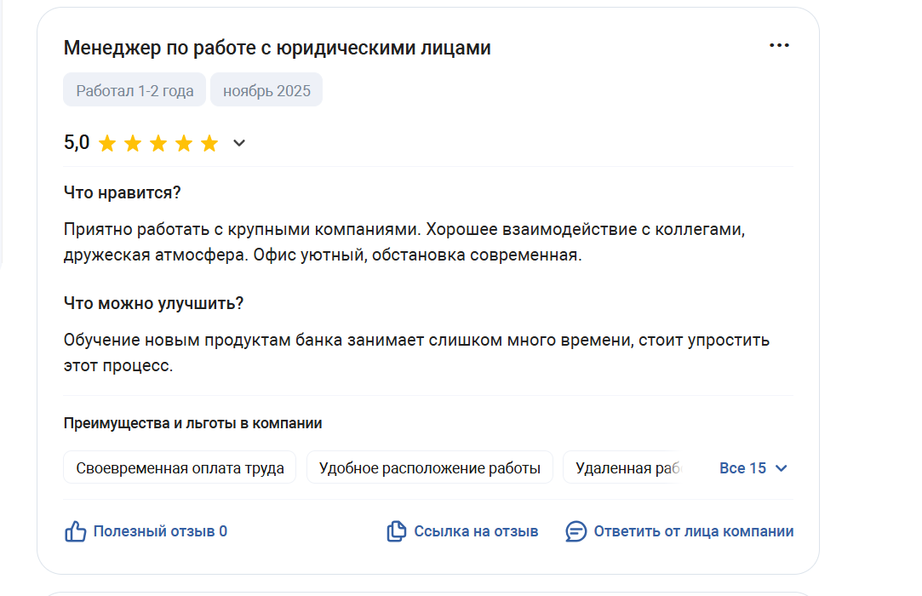Select 'Удобное расположение работы' benefit chip
The height and width of the screenshot is (596, 922).
[429, 468]
